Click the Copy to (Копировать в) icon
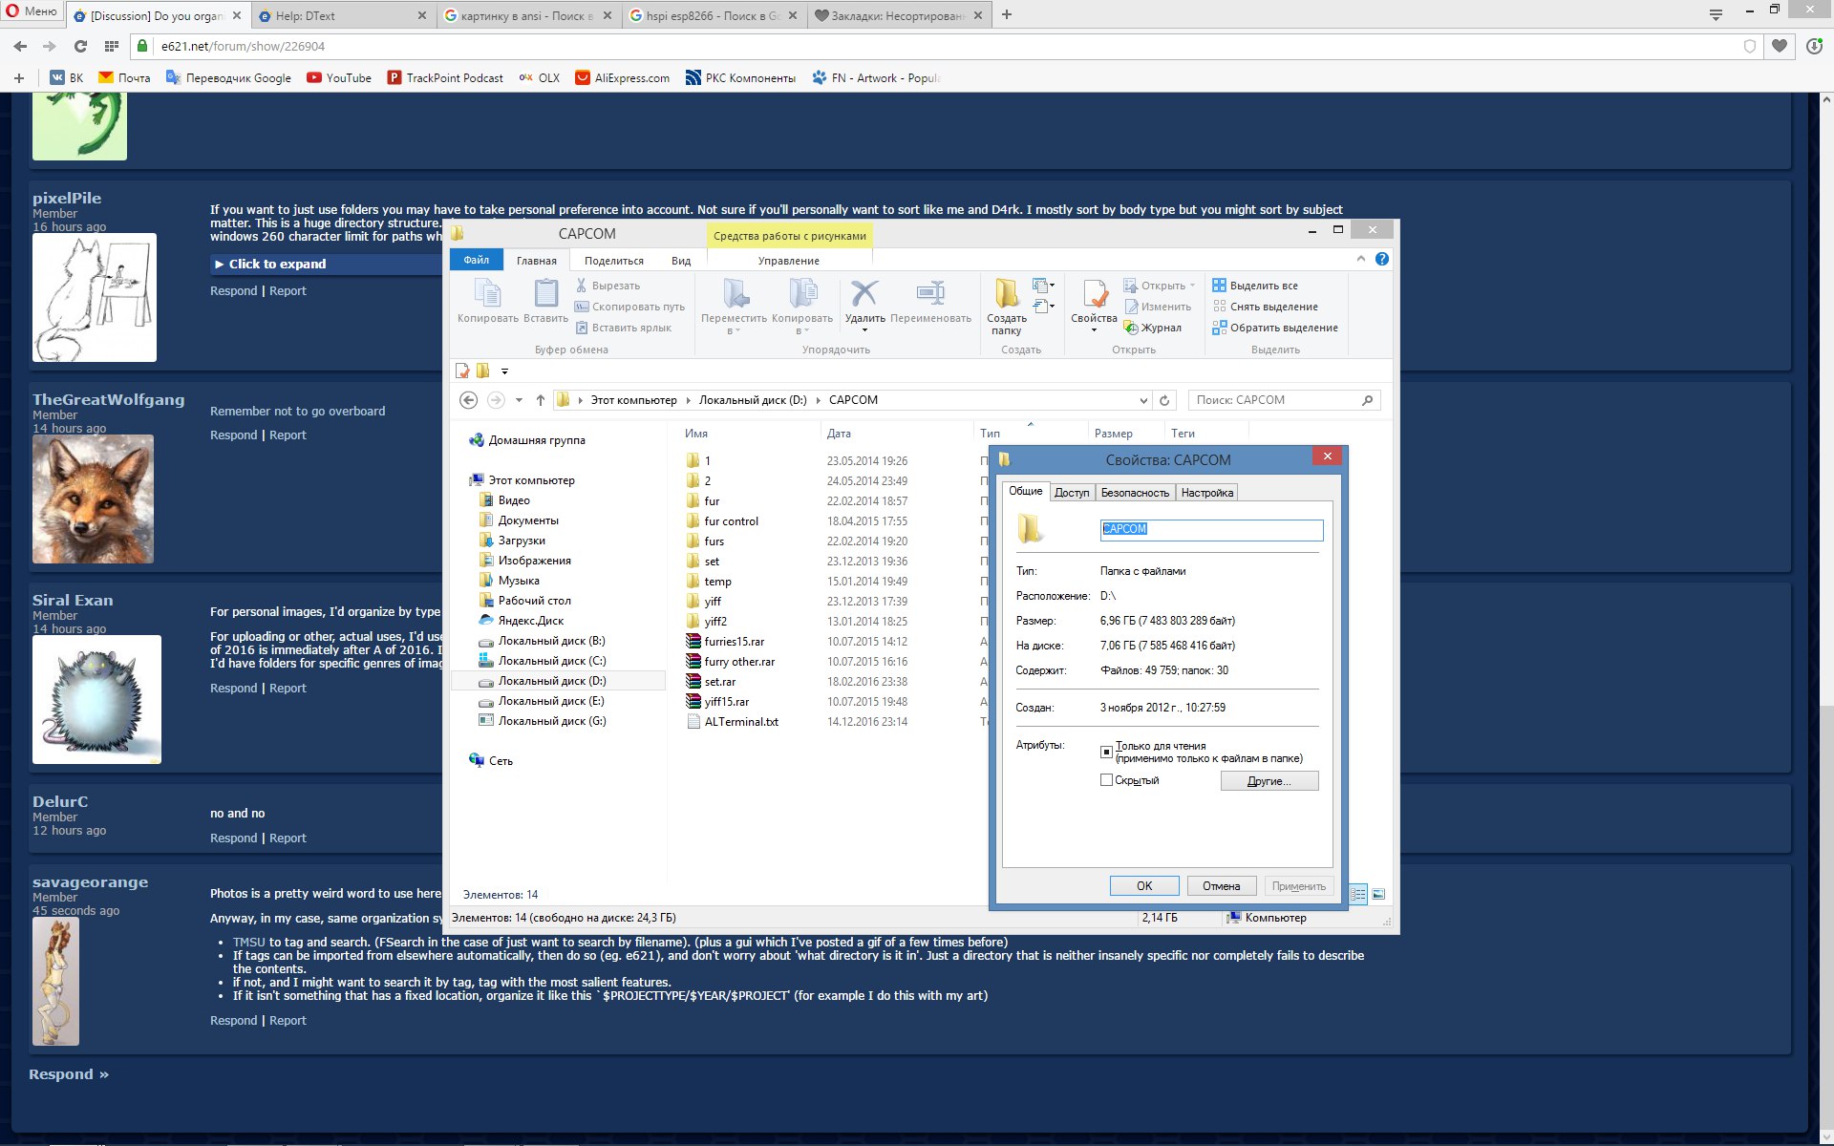This screenshot has width=1834, height=1146. 802,293
